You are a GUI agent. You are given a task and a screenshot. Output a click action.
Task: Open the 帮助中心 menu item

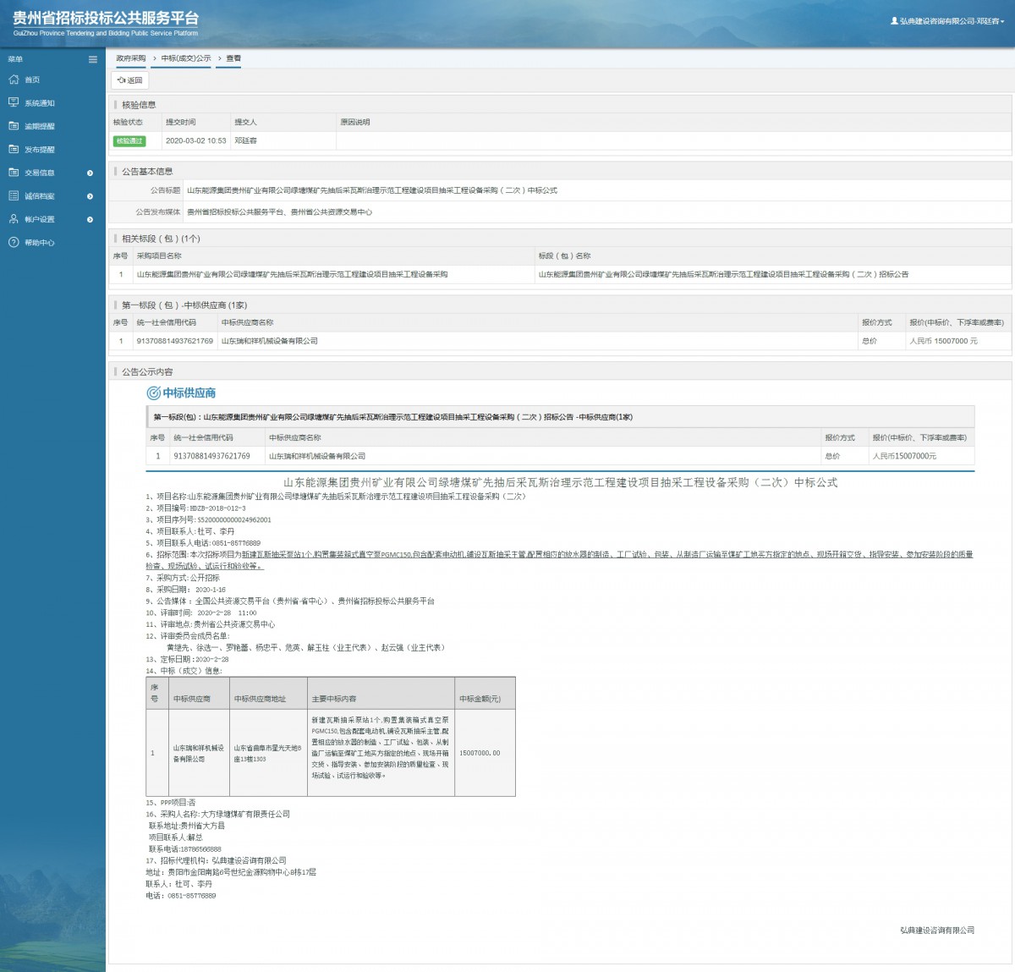pos(40,243)
